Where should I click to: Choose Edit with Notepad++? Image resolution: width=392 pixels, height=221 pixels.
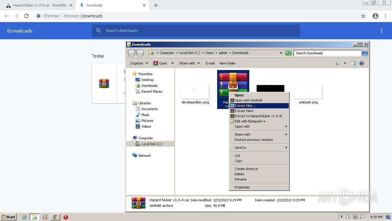259,121
